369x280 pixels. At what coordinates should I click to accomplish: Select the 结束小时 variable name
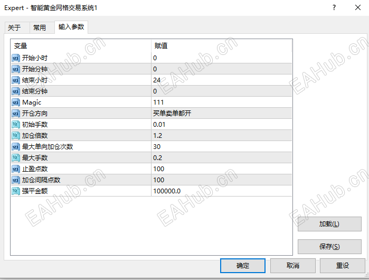pos(35,80)
